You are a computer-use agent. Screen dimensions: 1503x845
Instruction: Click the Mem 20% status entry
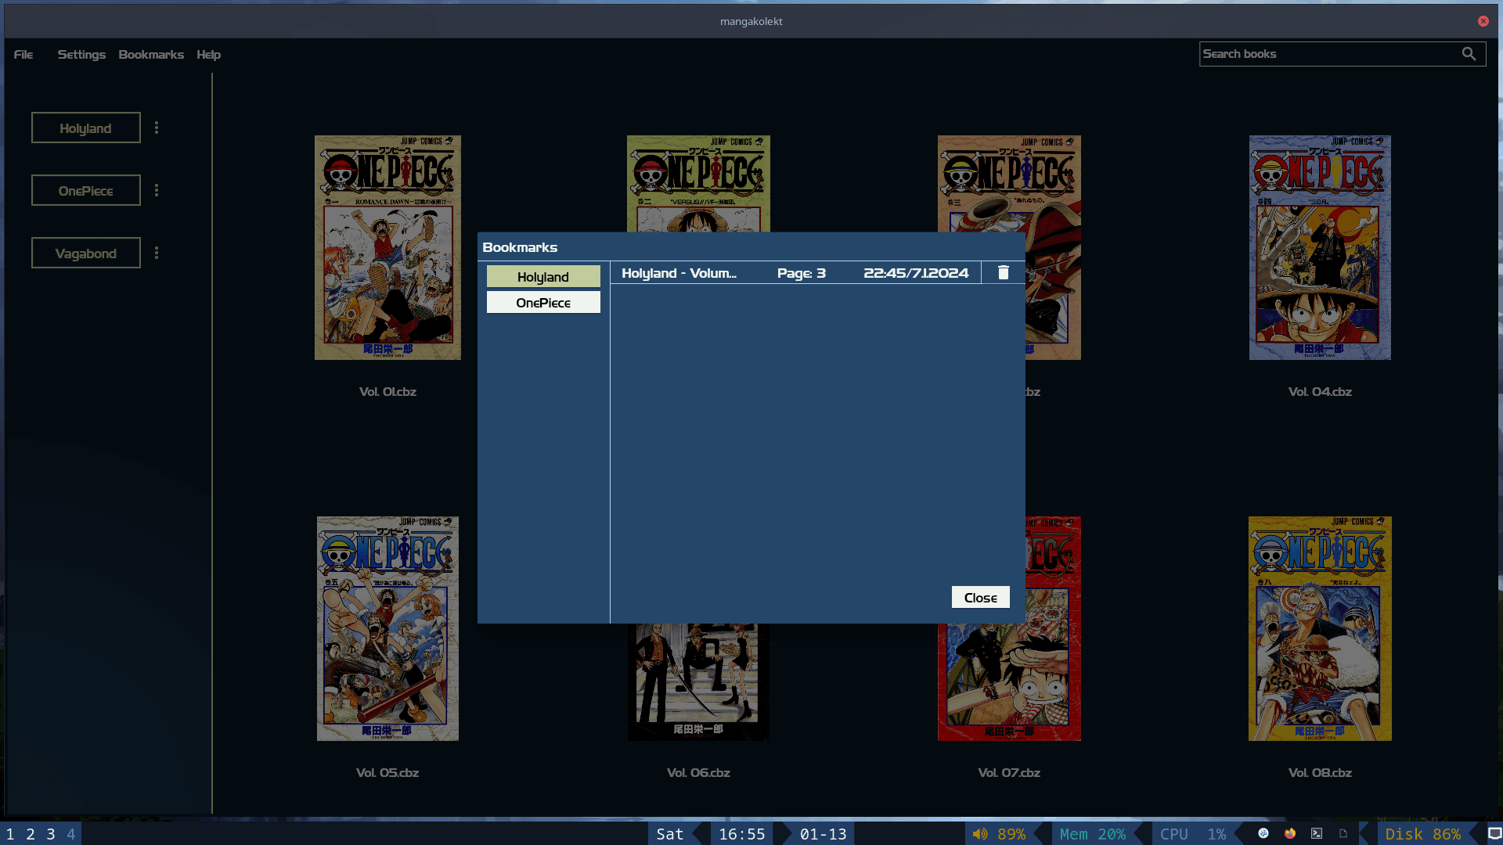[x=1093, y=834]
